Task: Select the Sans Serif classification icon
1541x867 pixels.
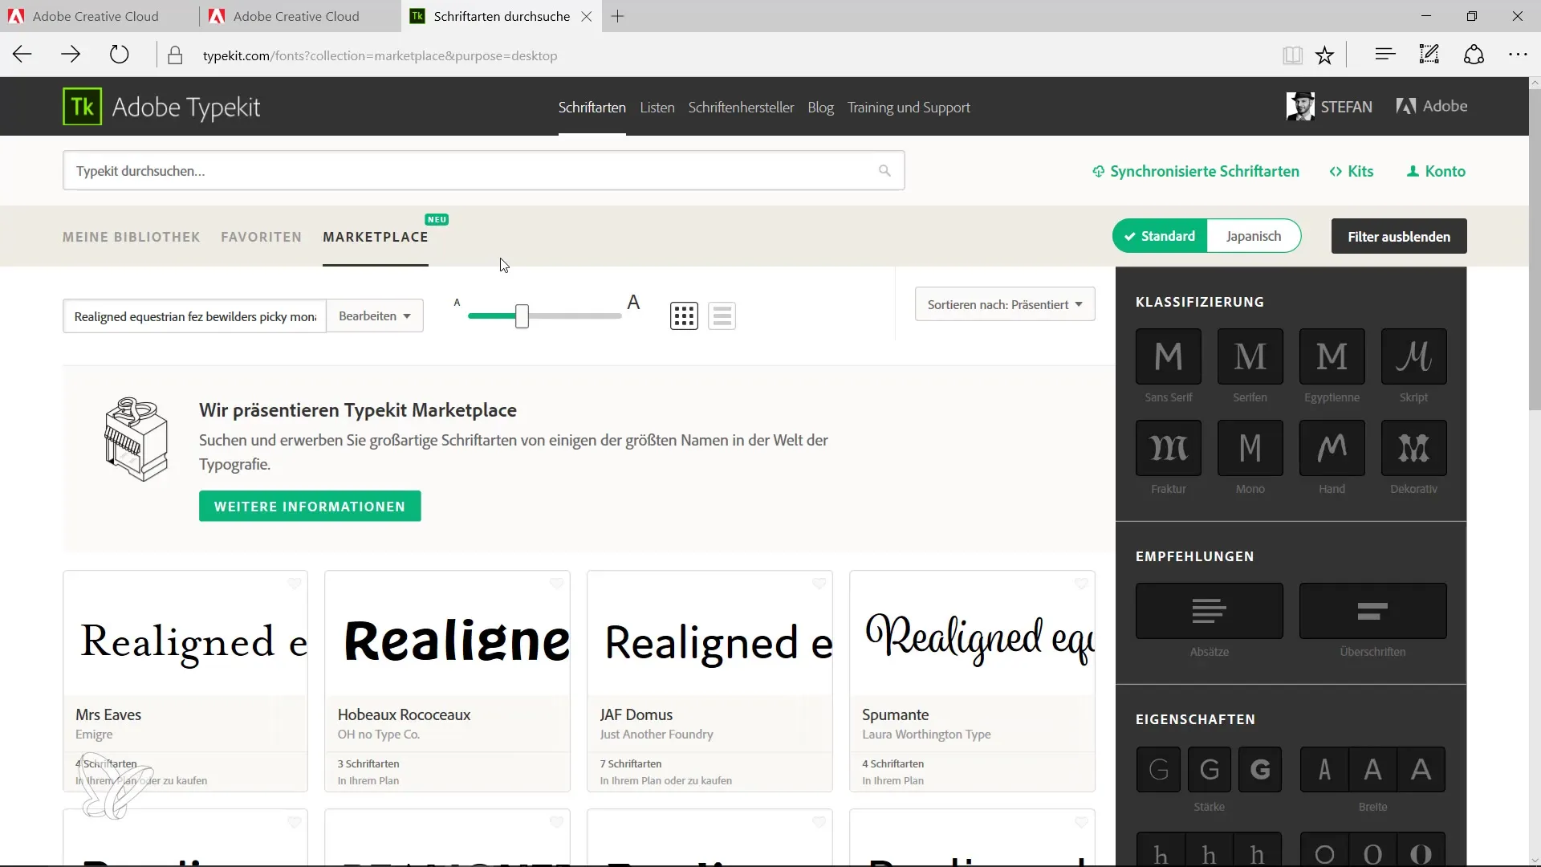Action: tap(1168, 356)
